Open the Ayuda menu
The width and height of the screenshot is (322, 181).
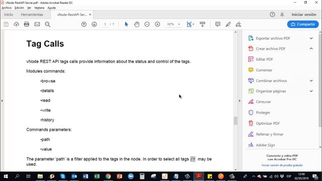51,8
